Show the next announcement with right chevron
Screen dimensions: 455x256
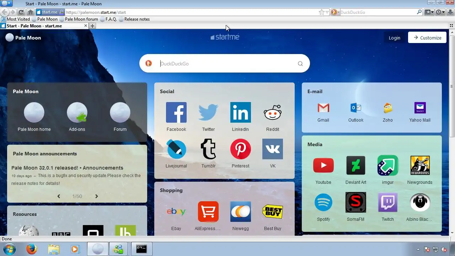pos(96,196)
